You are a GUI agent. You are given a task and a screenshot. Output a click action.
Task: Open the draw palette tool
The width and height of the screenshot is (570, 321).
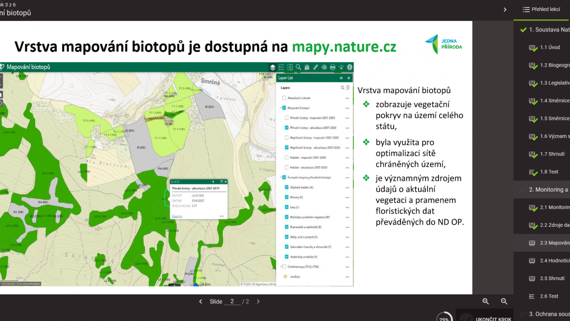point(324,67)
